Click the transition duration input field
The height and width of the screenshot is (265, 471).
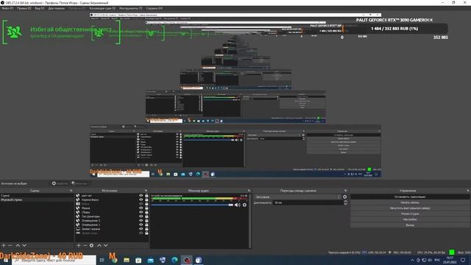click(x=308, y=203)
